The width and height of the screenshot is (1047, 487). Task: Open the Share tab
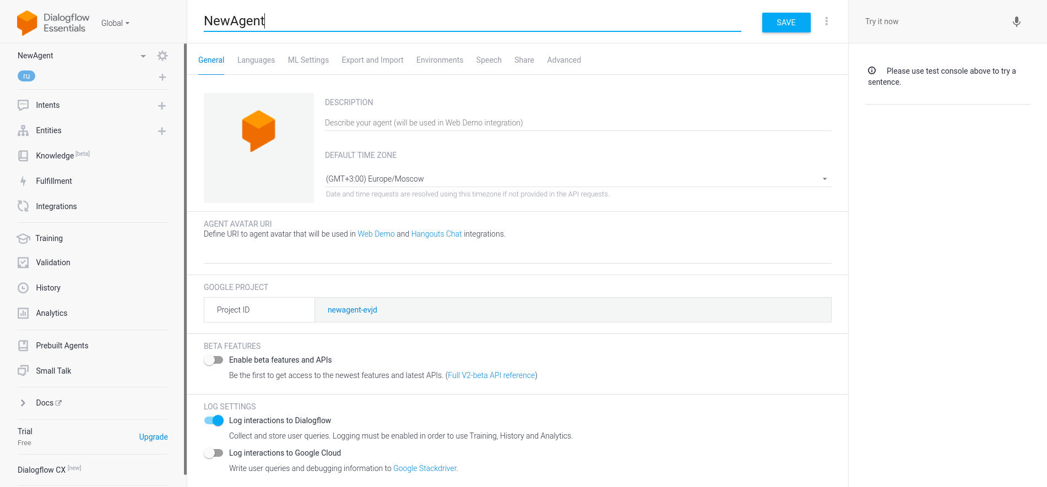(524, 60)
